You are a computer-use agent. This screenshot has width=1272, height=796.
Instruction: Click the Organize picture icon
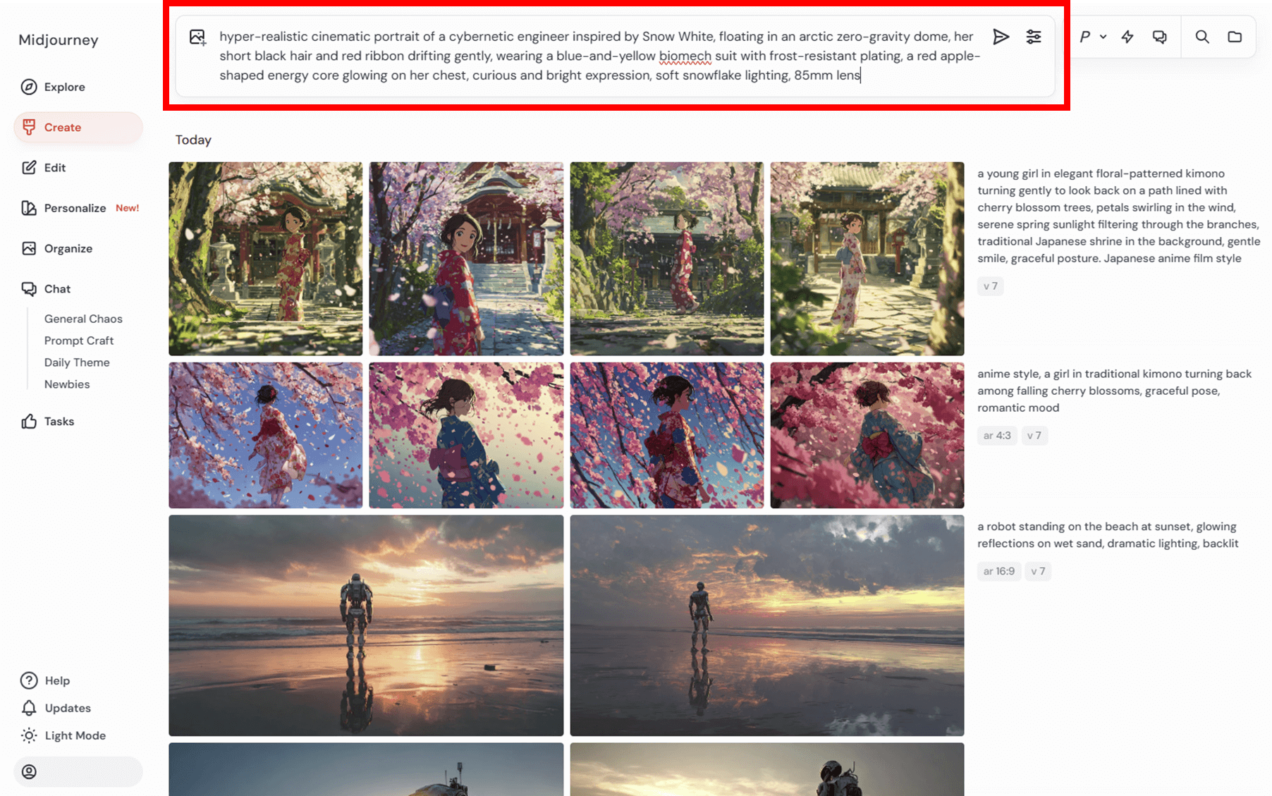29,248
